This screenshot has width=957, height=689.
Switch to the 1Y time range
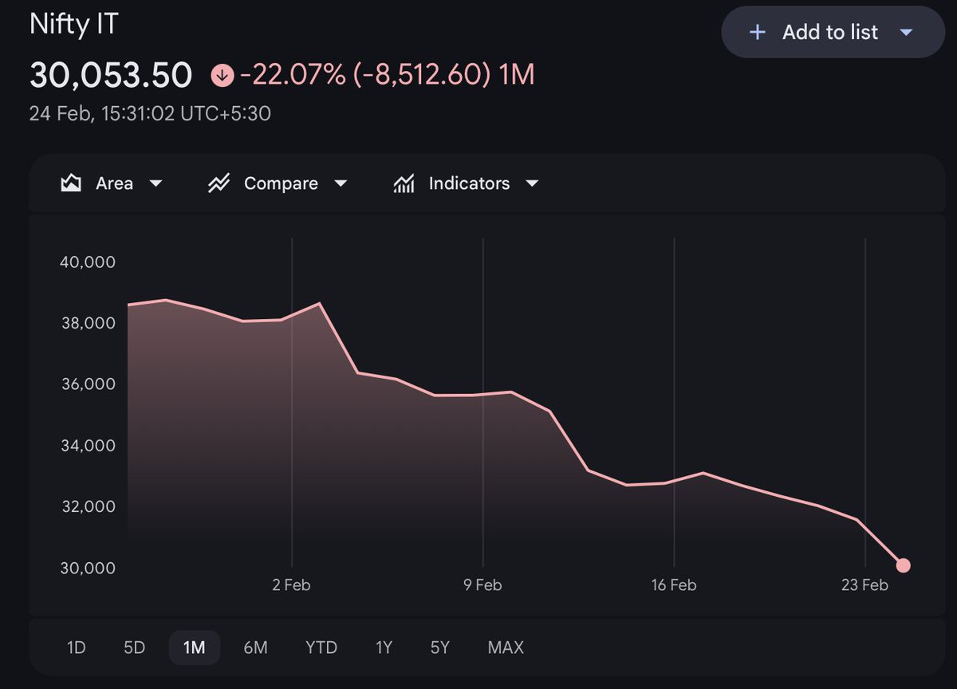click(x=384, y=648)
